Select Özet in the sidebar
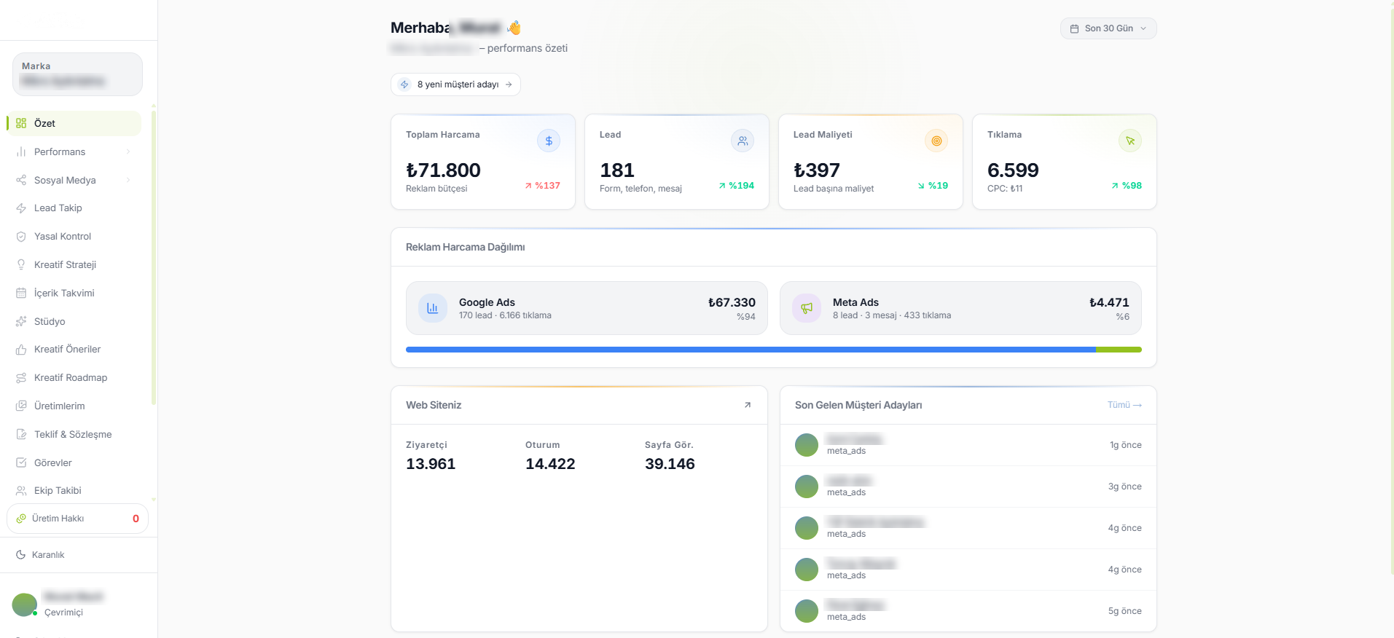Viewport: 1394px width, 638px height. pos(74,123)
